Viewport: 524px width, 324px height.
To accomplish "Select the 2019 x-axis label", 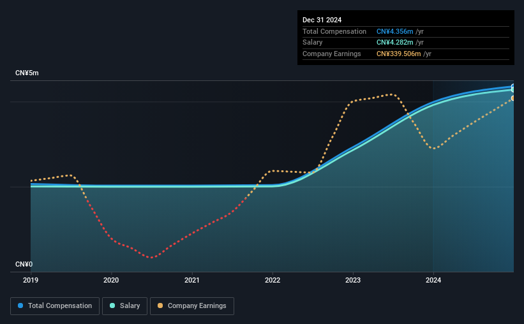I will 31,280.
